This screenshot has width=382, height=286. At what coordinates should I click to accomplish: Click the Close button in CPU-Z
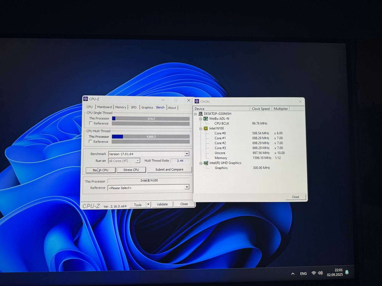pyautogui.click(x=184, y=204)
